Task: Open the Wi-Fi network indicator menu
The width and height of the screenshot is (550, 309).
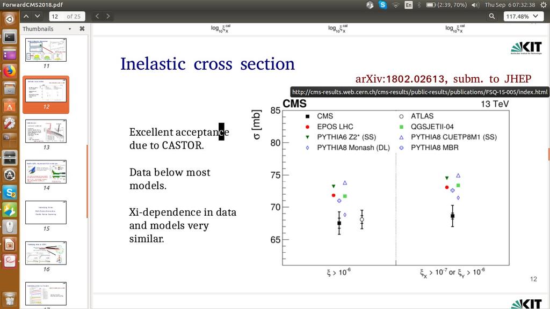Action: (396, 5)
